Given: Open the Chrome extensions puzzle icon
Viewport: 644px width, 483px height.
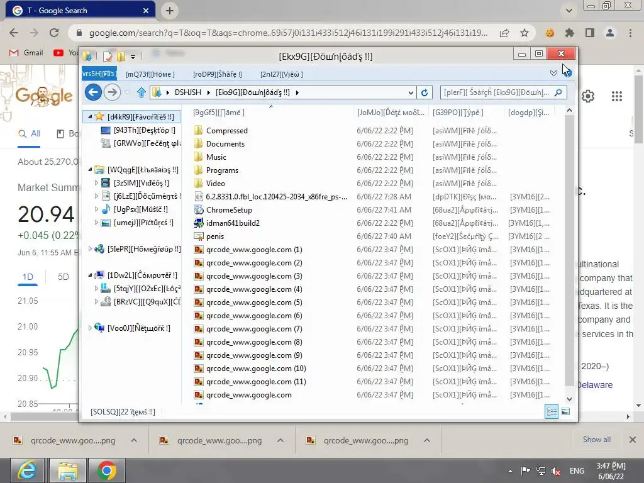Looking at the screenshot, I should pos(569,33).
